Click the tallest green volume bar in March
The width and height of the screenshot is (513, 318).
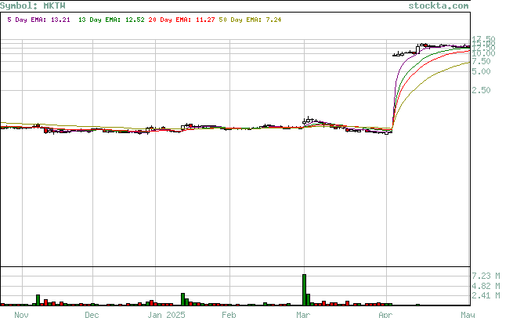click(x=304, y=290)
